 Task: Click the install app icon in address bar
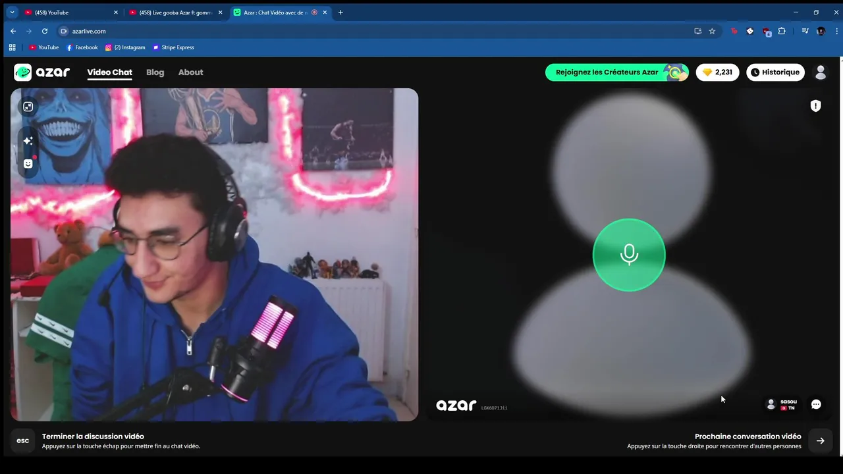[697, 31]
